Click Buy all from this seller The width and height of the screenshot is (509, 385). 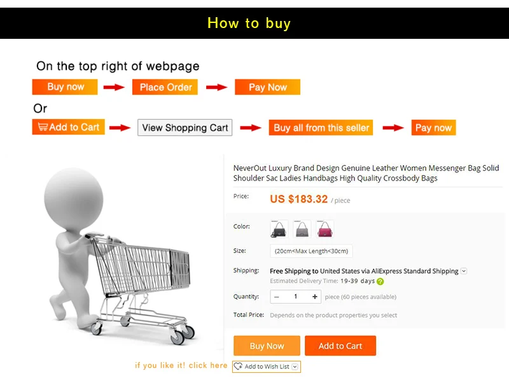click(x=321, y=127)
